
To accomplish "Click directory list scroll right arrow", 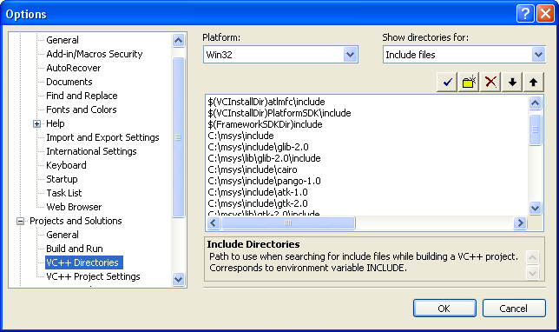I will [520, 223].
